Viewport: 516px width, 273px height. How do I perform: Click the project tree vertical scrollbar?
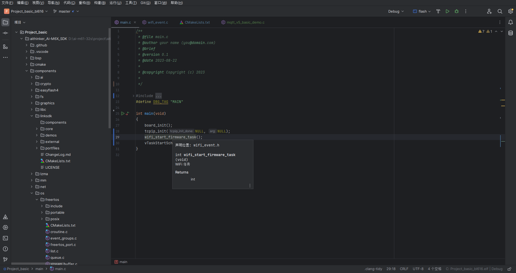click(109, 78)
